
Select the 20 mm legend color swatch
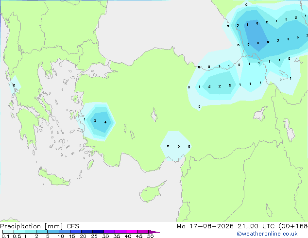coord(86,232)
